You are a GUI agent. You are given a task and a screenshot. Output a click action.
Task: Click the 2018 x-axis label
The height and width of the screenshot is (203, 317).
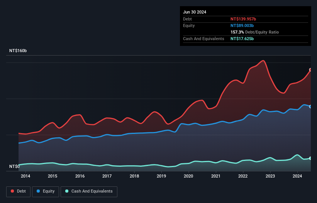[x=134, y=176]
